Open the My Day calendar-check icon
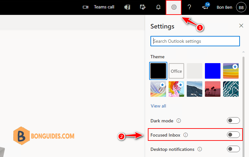249x157 pixels. 143,7
